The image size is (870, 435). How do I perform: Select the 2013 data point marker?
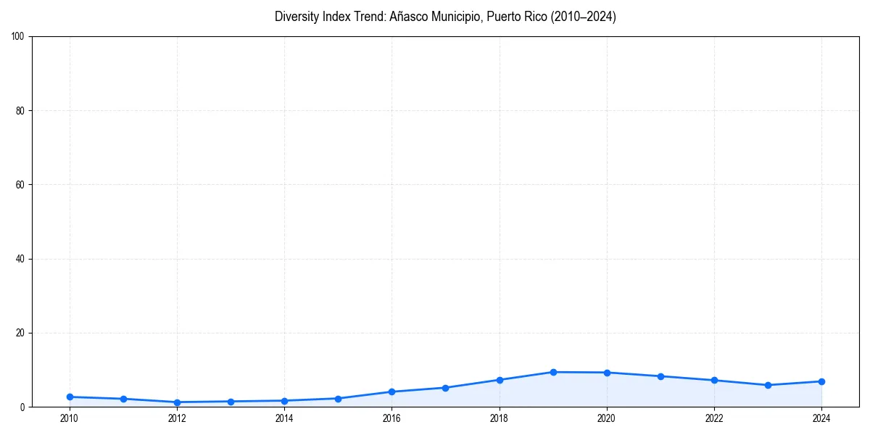pos(230,401)
